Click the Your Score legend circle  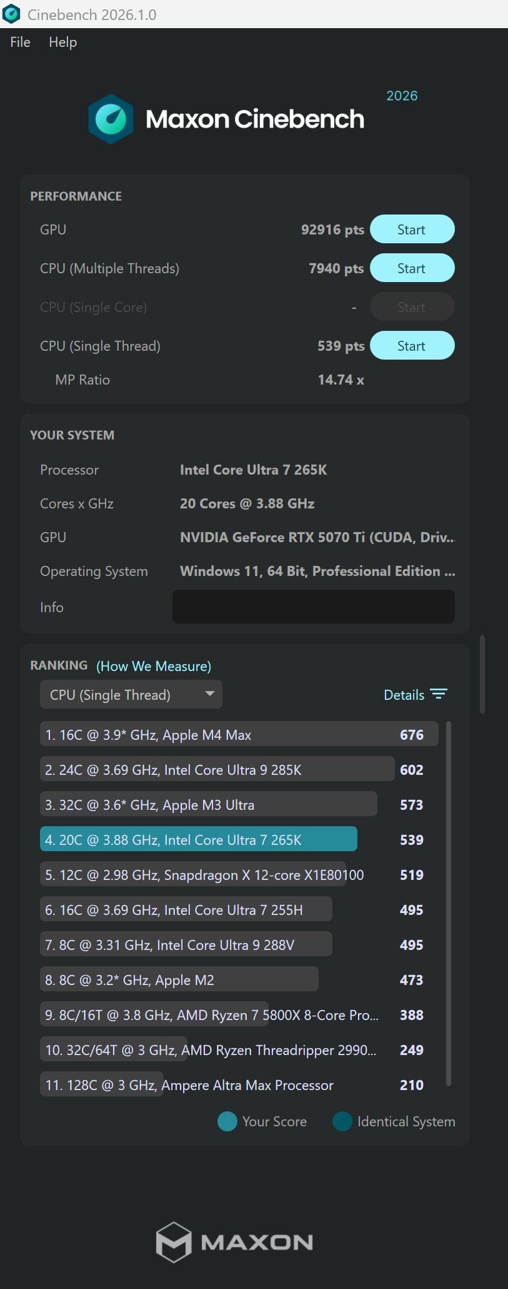tap(227, 1121)
